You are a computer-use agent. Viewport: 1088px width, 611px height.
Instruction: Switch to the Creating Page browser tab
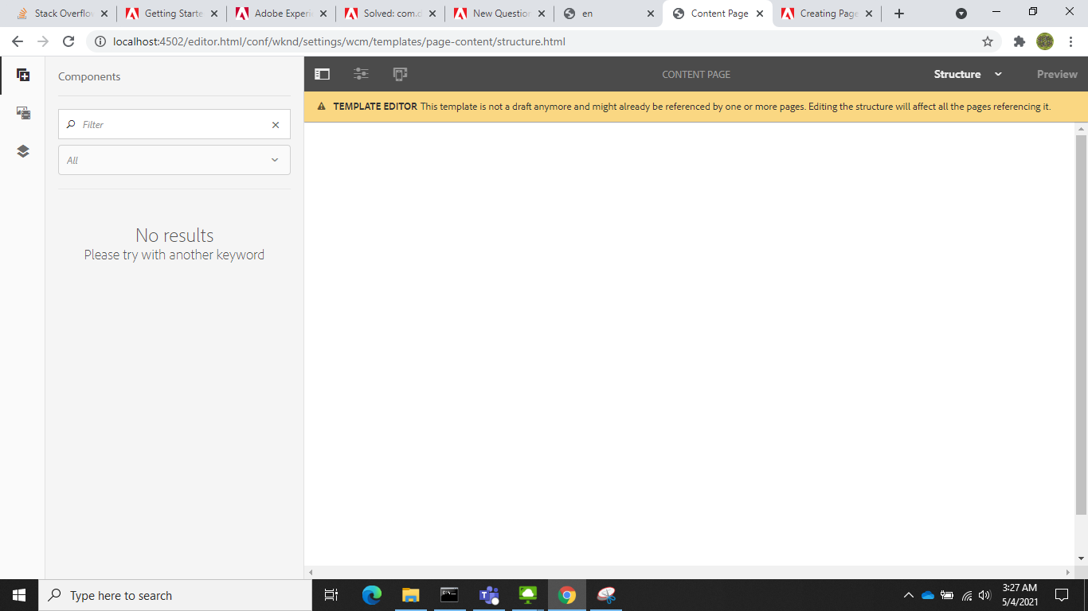coord(825,13)
